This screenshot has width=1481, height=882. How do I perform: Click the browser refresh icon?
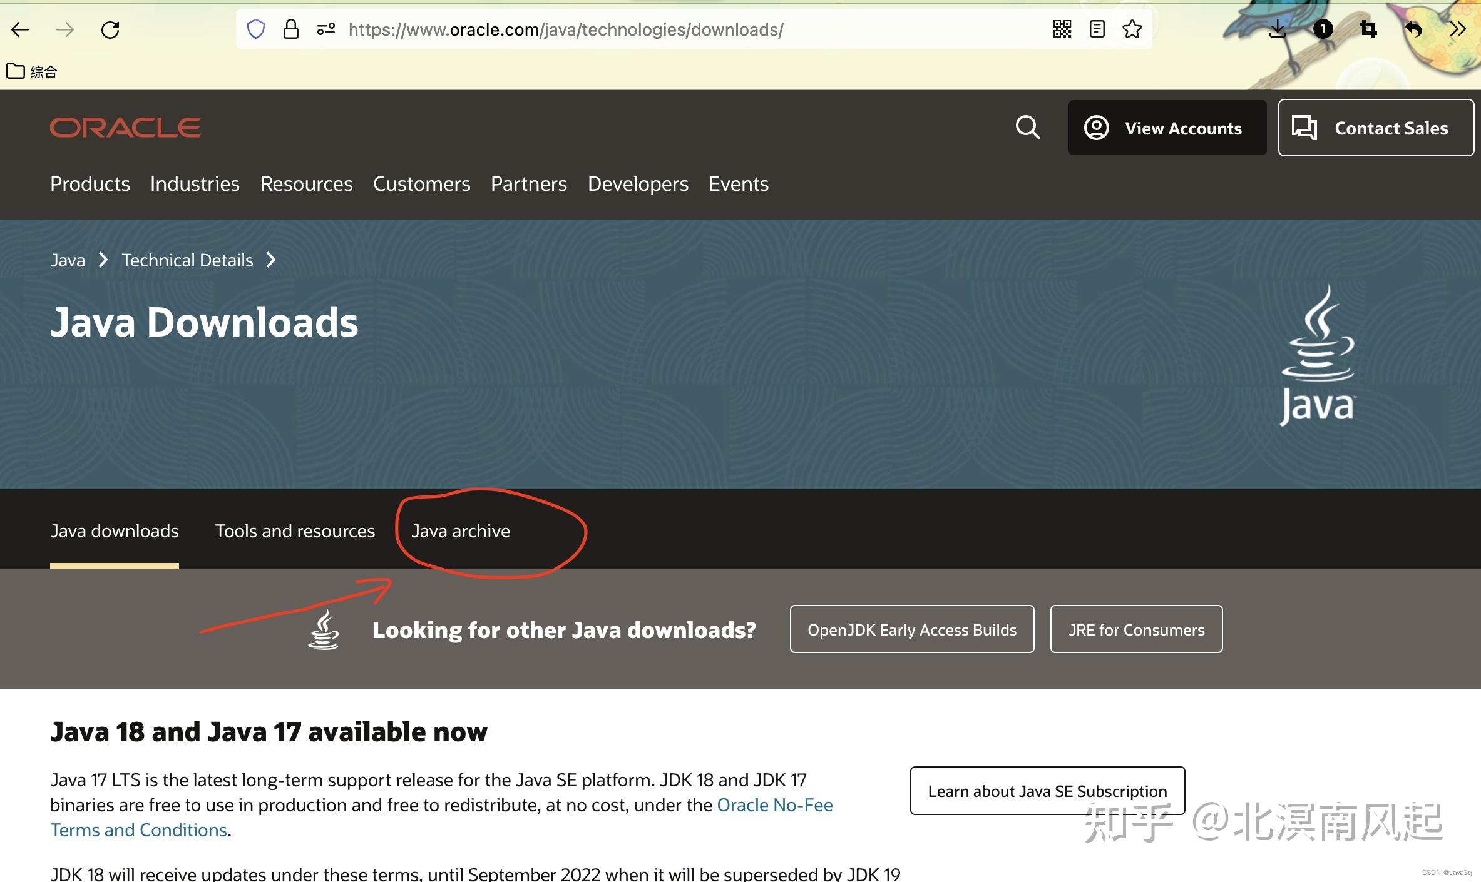point(111,28)
